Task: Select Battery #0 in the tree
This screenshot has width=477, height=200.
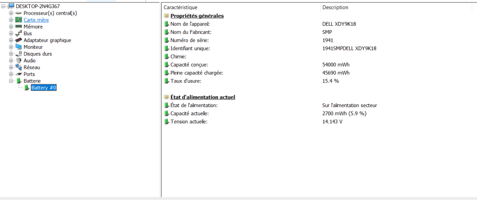Action: click(x=44, y=88)
